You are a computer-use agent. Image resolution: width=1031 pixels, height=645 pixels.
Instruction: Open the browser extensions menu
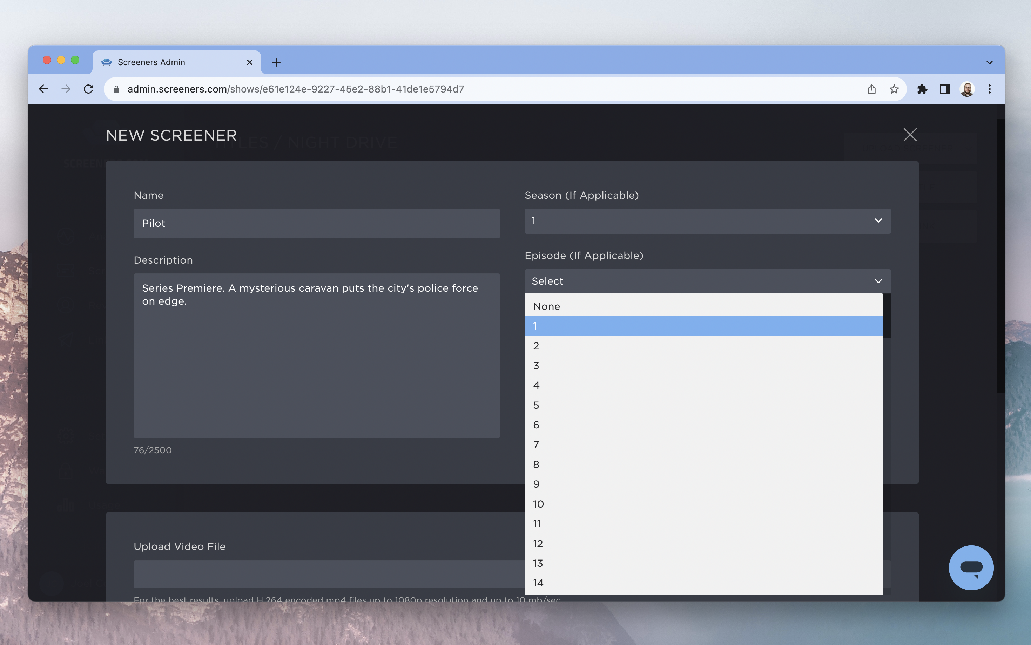(x=922, y=89)
